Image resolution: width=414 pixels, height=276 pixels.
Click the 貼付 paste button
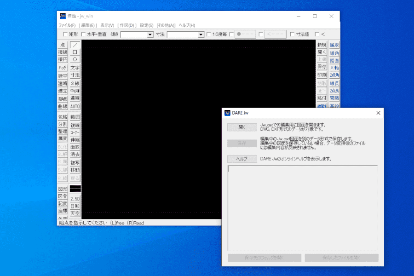click(x=322, y=98)
